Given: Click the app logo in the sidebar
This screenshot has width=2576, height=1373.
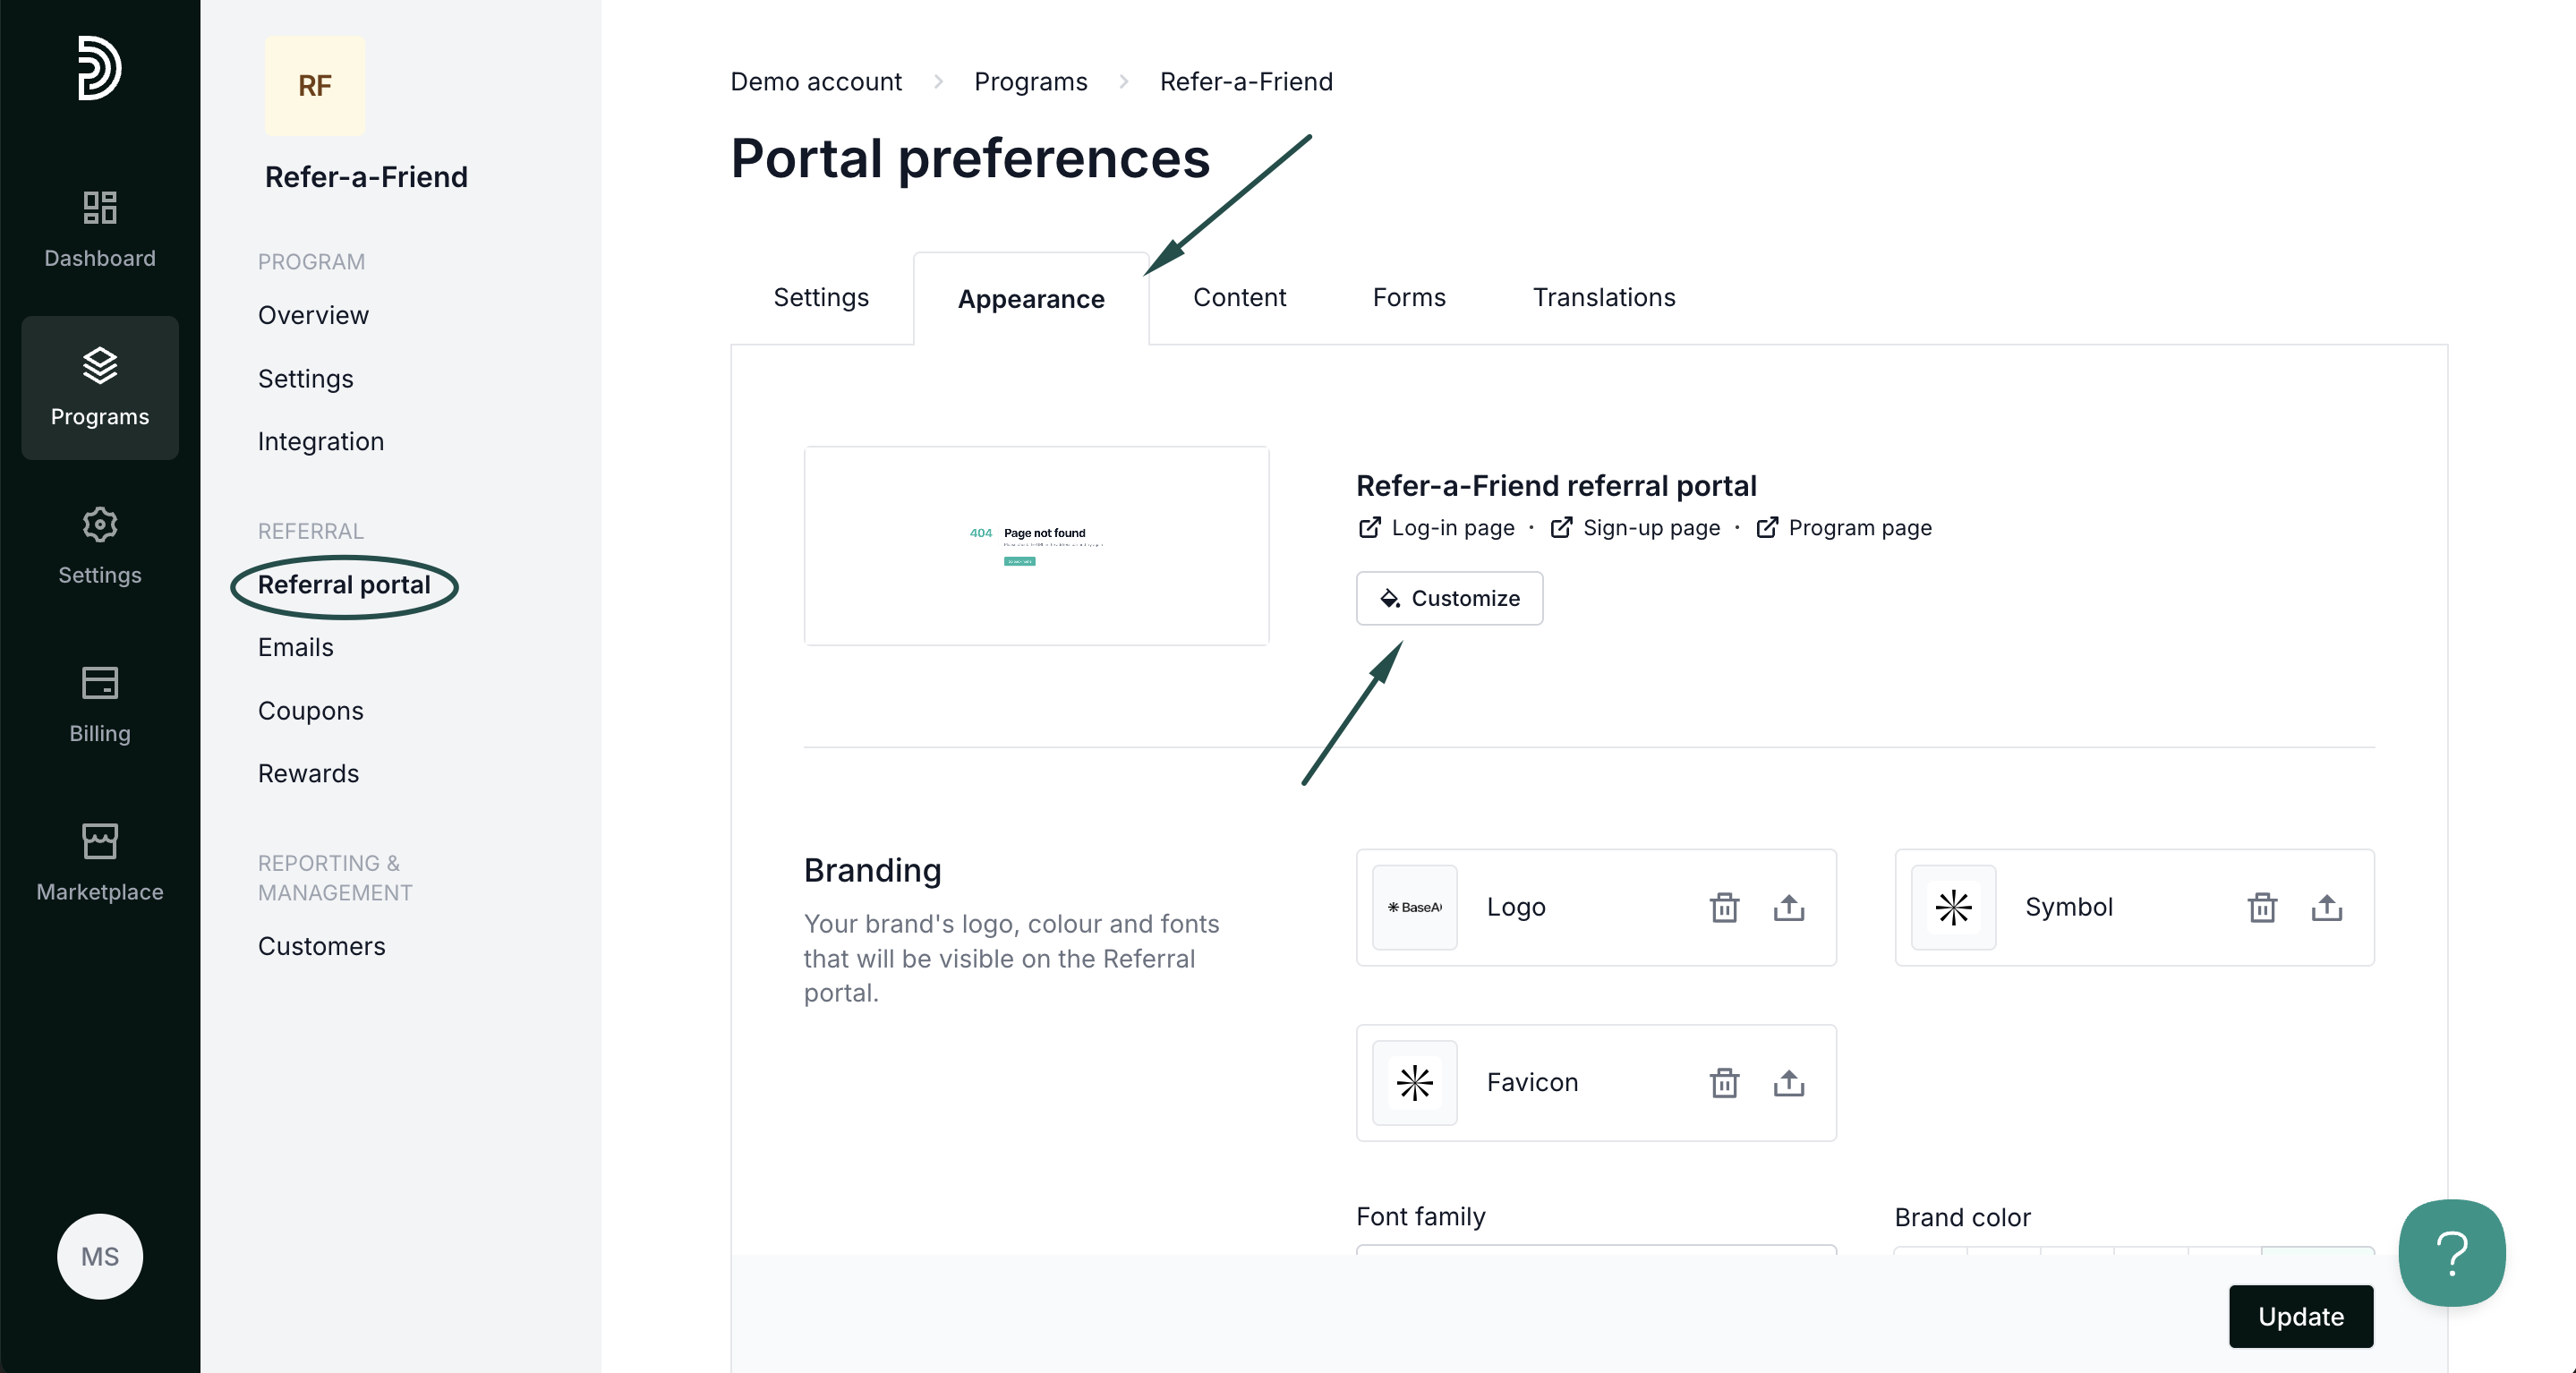Looking at the screenshot, I should [x=100, y=68].
